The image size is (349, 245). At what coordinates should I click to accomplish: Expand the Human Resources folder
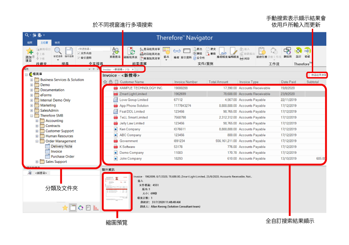pos(37,136)
